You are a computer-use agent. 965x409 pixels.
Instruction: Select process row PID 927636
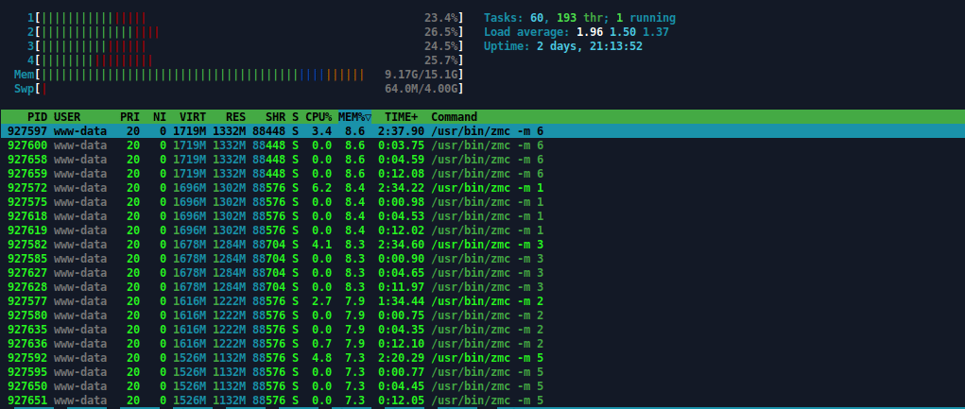point(482,343)
